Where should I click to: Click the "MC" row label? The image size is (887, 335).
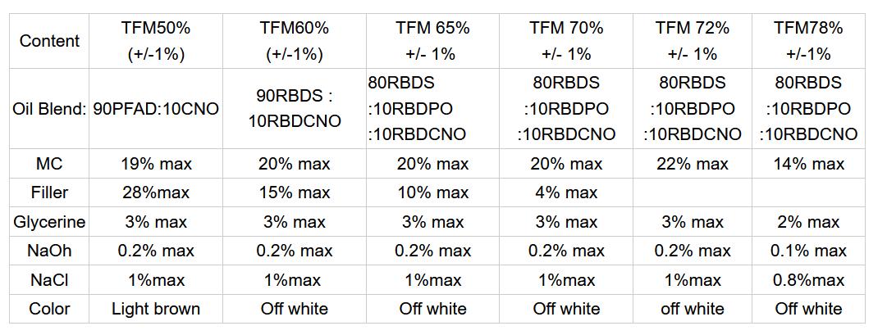(49, 164)
